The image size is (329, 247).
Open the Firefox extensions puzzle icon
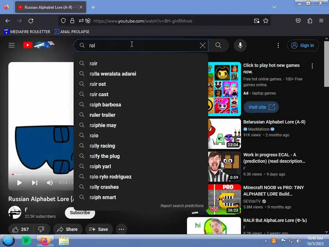(x=310, y=21)
